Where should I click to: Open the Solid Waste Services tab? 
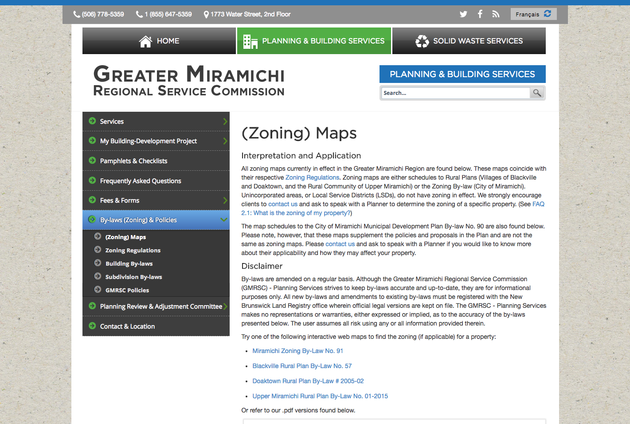click(x=469, y=41)
